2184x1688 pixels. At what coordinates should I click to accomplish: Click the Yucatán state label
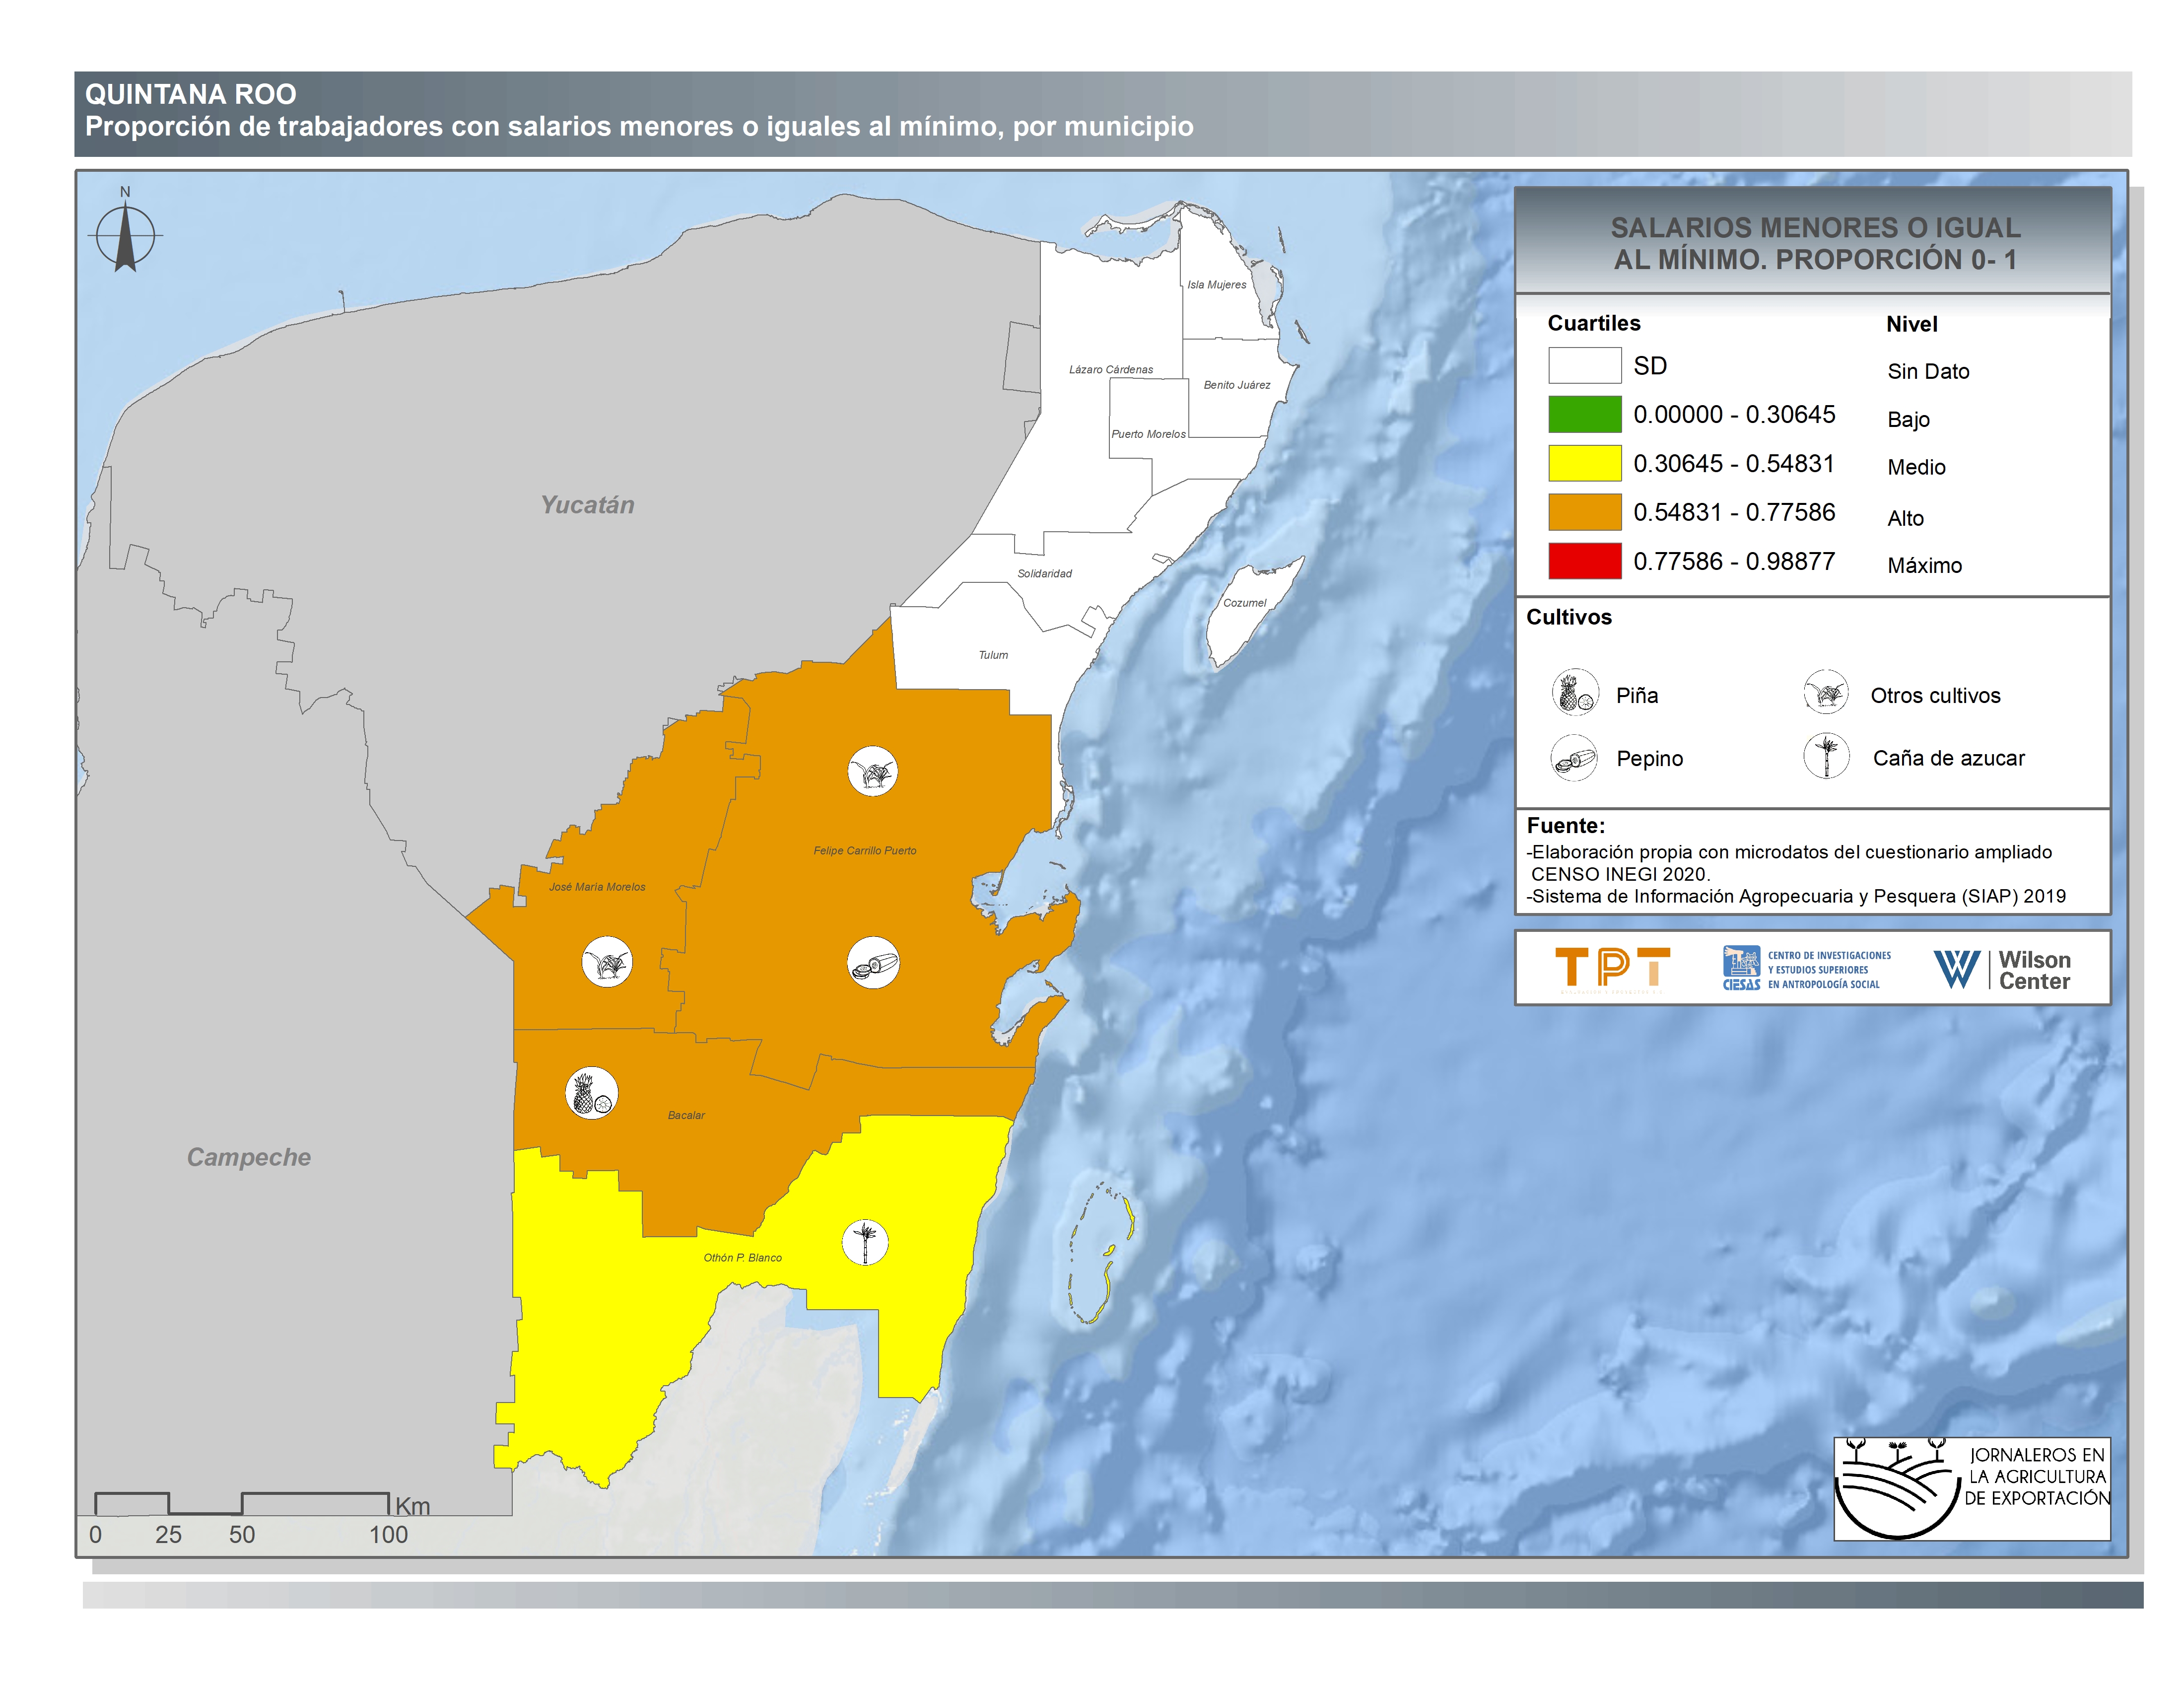point(587,505)
